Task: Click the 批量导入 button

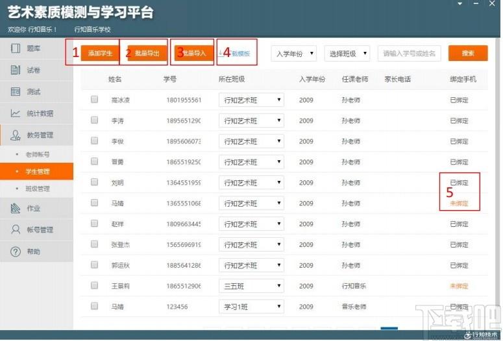Action: 194,53
